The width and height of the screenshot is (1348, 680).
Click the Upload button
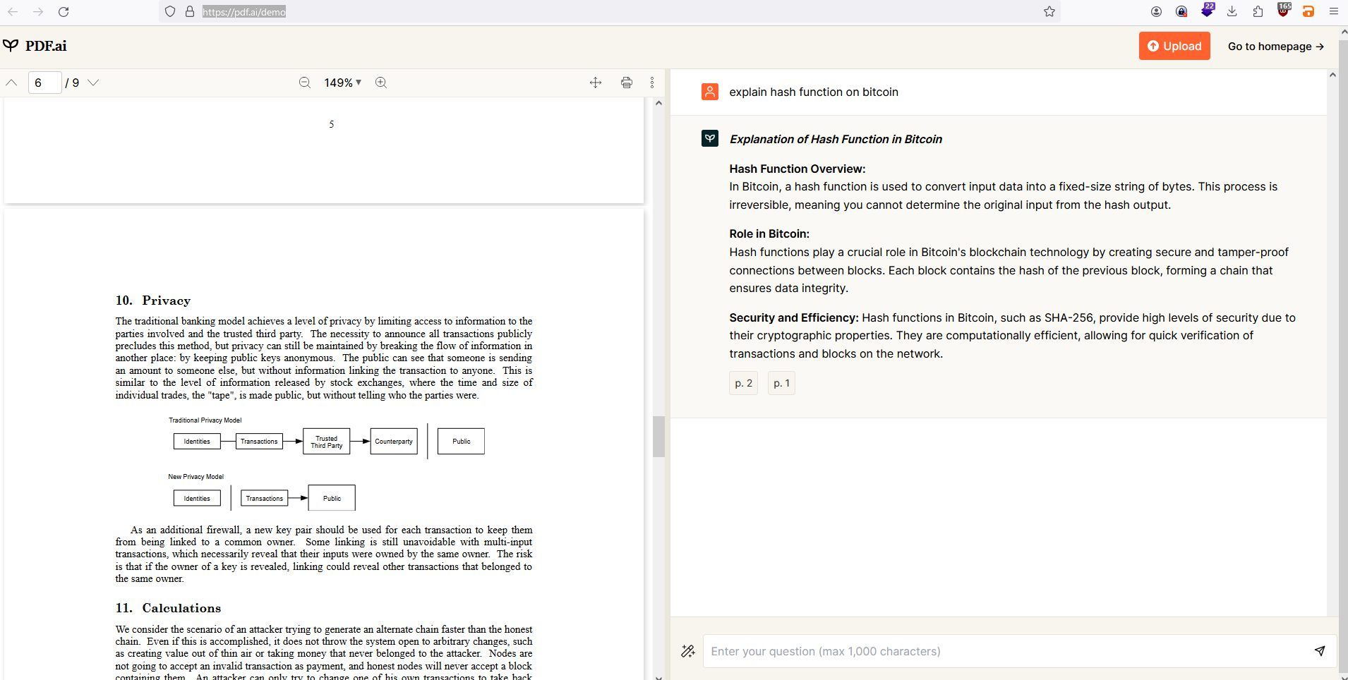pyautogui.click(x=1174, y=46)
